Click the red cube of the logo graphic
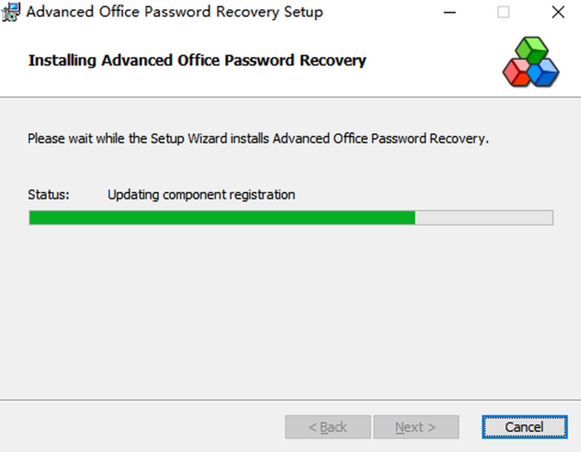 pos(518,71)
